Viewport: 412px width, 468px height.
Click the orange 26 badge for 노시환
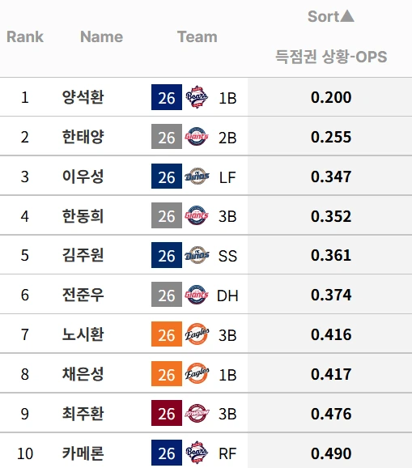[x=167, y=334]
